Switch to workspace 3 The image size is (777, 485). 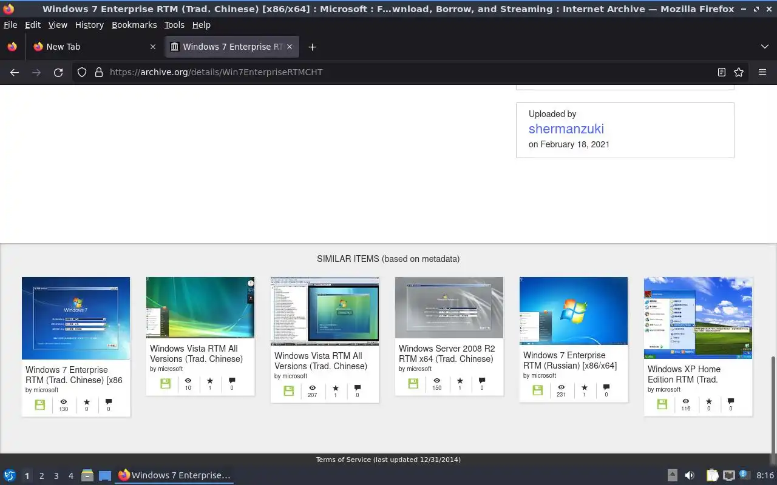[x=56, y=476]
